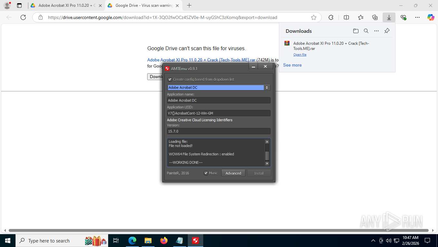Click '---WORKING DONE---' log line

click(186, 162)
